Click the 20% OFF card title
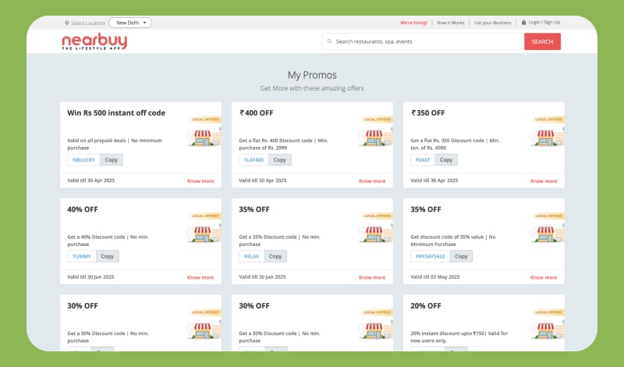624x367 pixels. pyautogui.click(x=426, y=305)
